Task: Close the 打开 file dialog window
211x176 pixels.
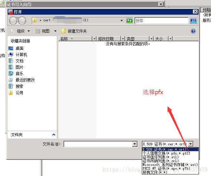Action: pyautogui.click(x=195, y=12)
